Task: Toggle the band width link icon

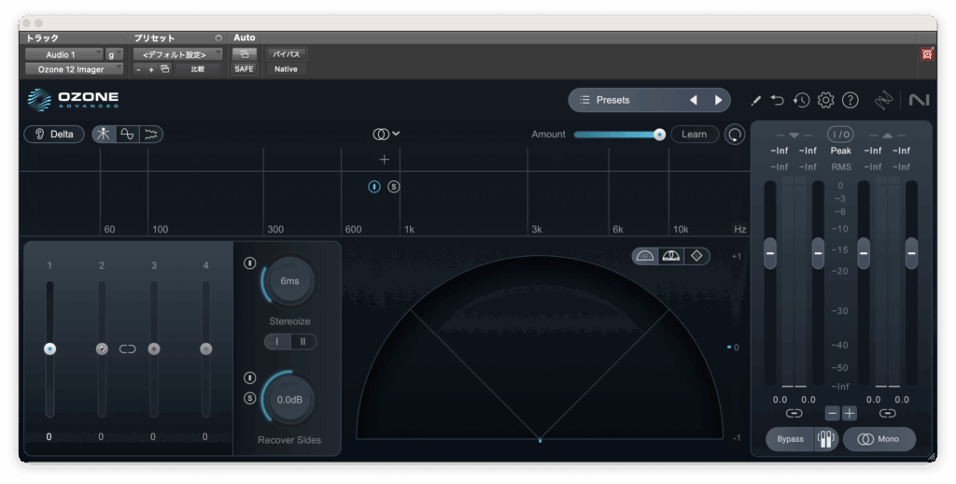Action: click(128, 349)
